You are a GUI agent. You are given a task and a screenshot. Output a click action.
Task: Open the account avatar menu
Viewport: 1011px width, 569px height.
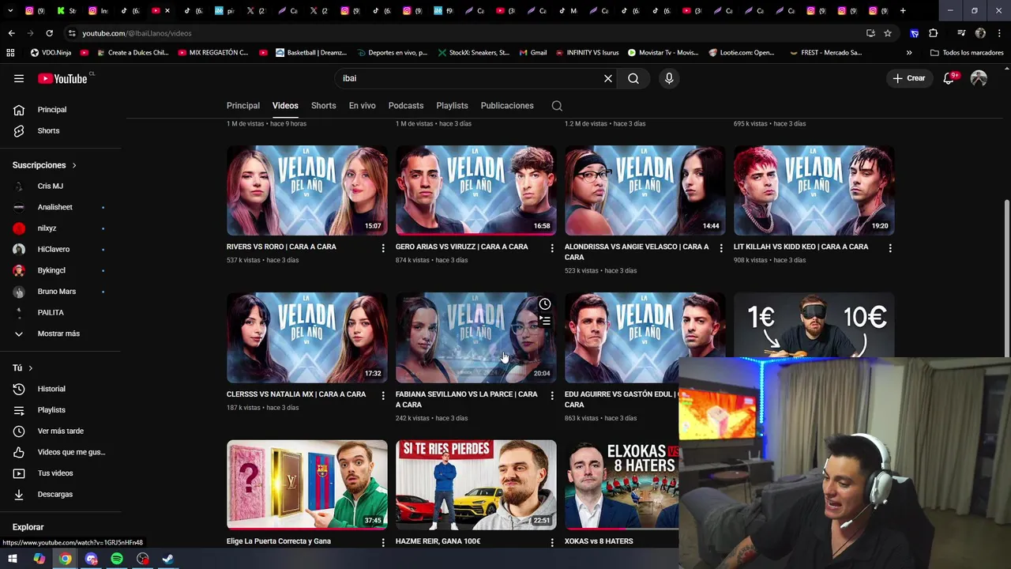coord(979,78)
